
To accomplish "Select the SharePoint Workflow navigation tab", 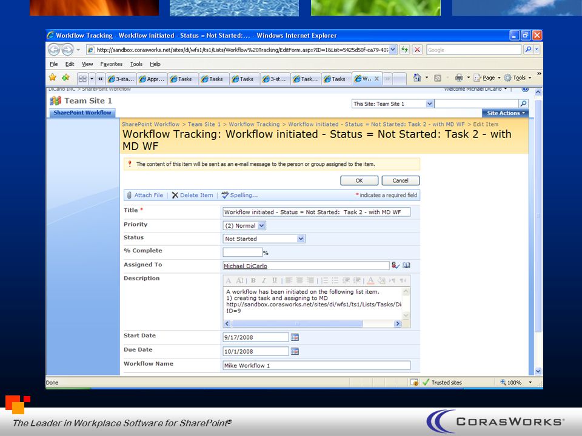I will coord(82,113).
